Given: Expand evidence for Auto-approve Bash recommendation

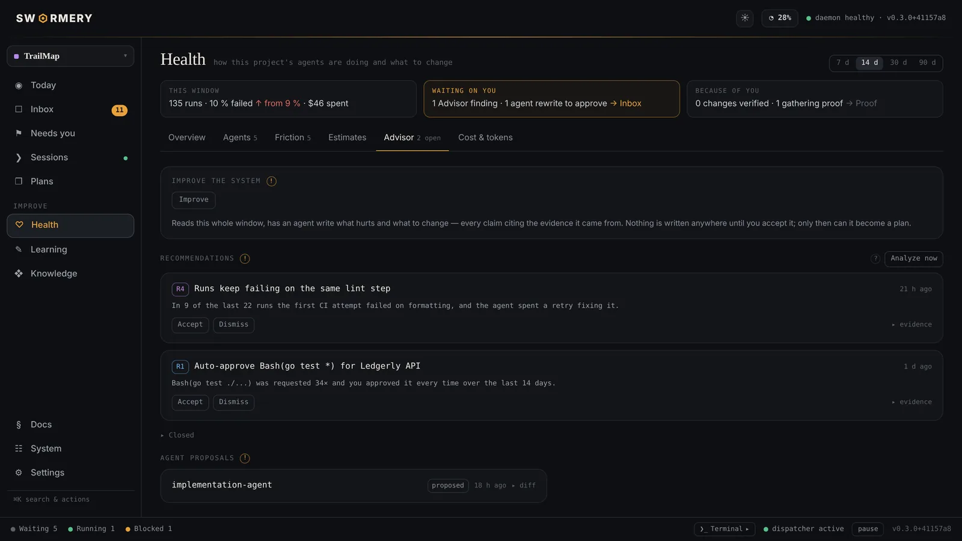Looking at the screenshot, I should click(x=911, y=402).
